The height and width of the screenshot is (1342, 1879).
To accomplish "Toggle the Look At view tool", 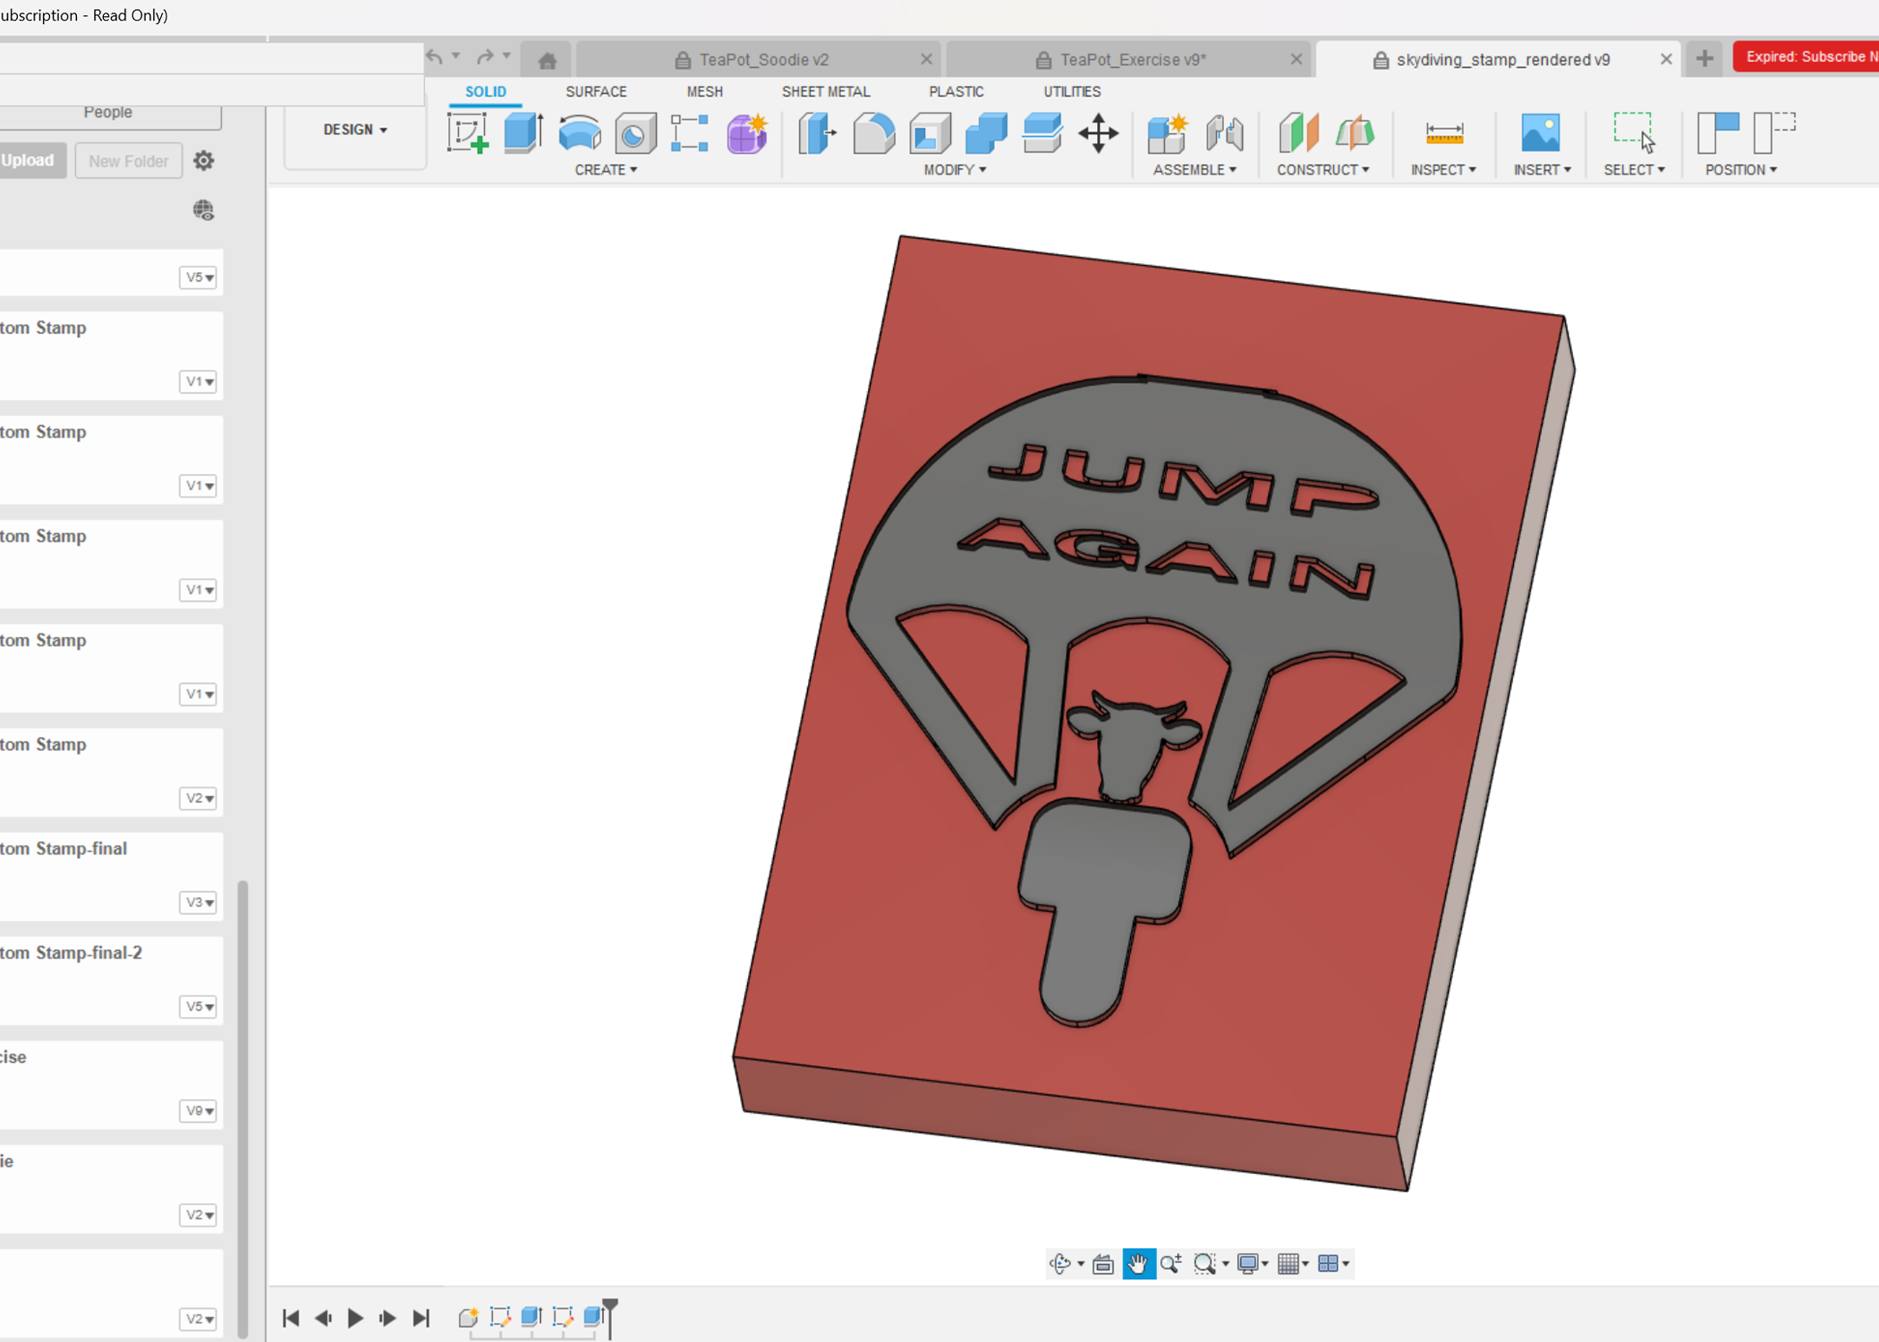I will pos(1103,1263).
